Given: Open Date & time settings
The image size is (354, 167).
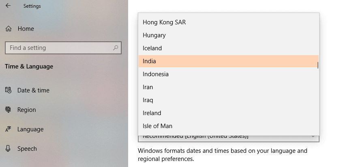Looking at the screenshot, I should [x=33, y=90].
